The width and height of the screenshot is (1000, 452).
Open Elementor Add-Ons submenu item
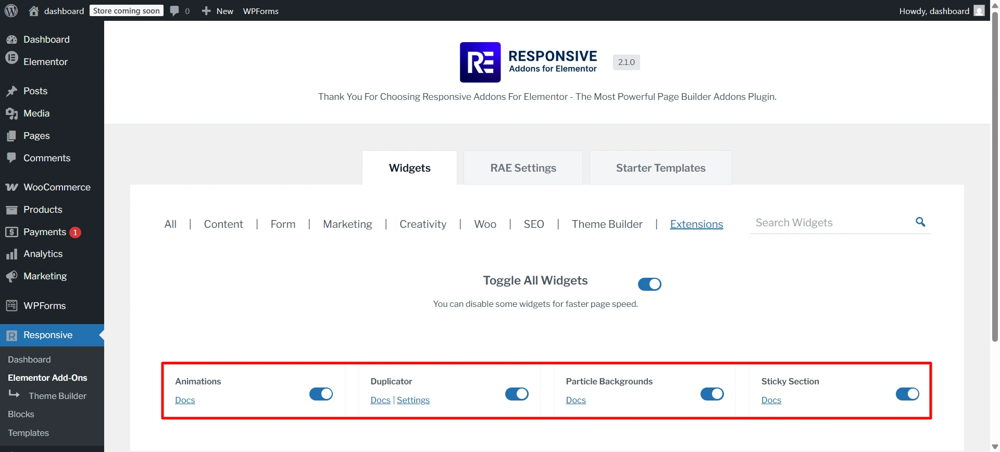click(x=47, y=378)
